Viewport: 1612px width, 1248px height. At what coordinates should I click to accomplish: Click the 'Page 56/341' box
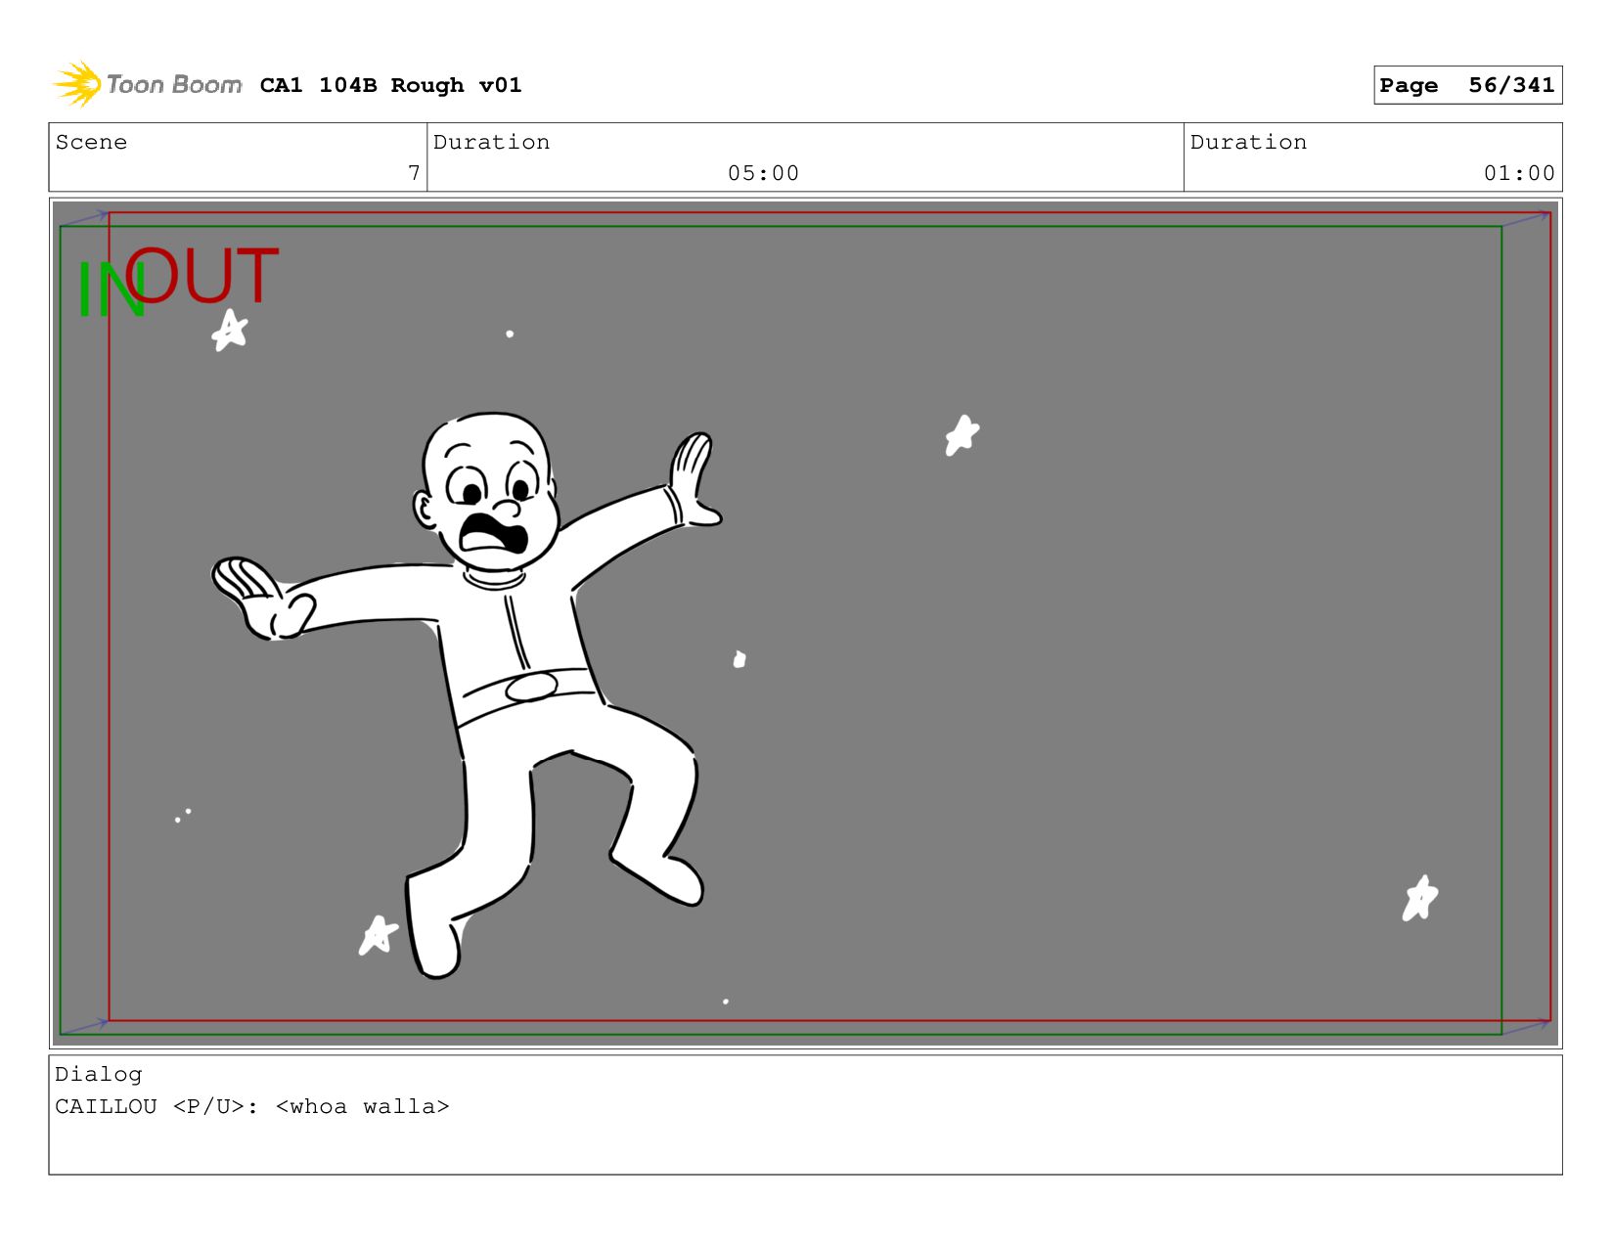(x=1467, y=85)
